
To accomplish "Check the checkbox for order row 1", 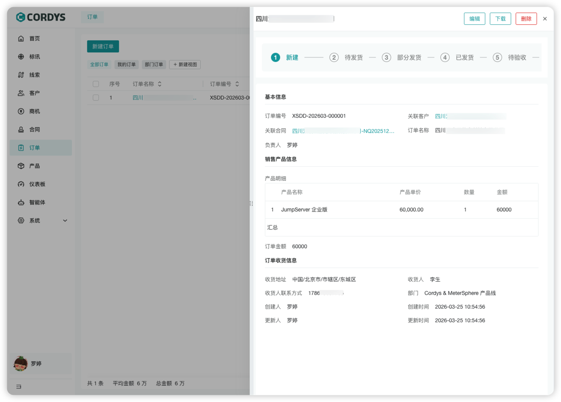I will (96, 98).
